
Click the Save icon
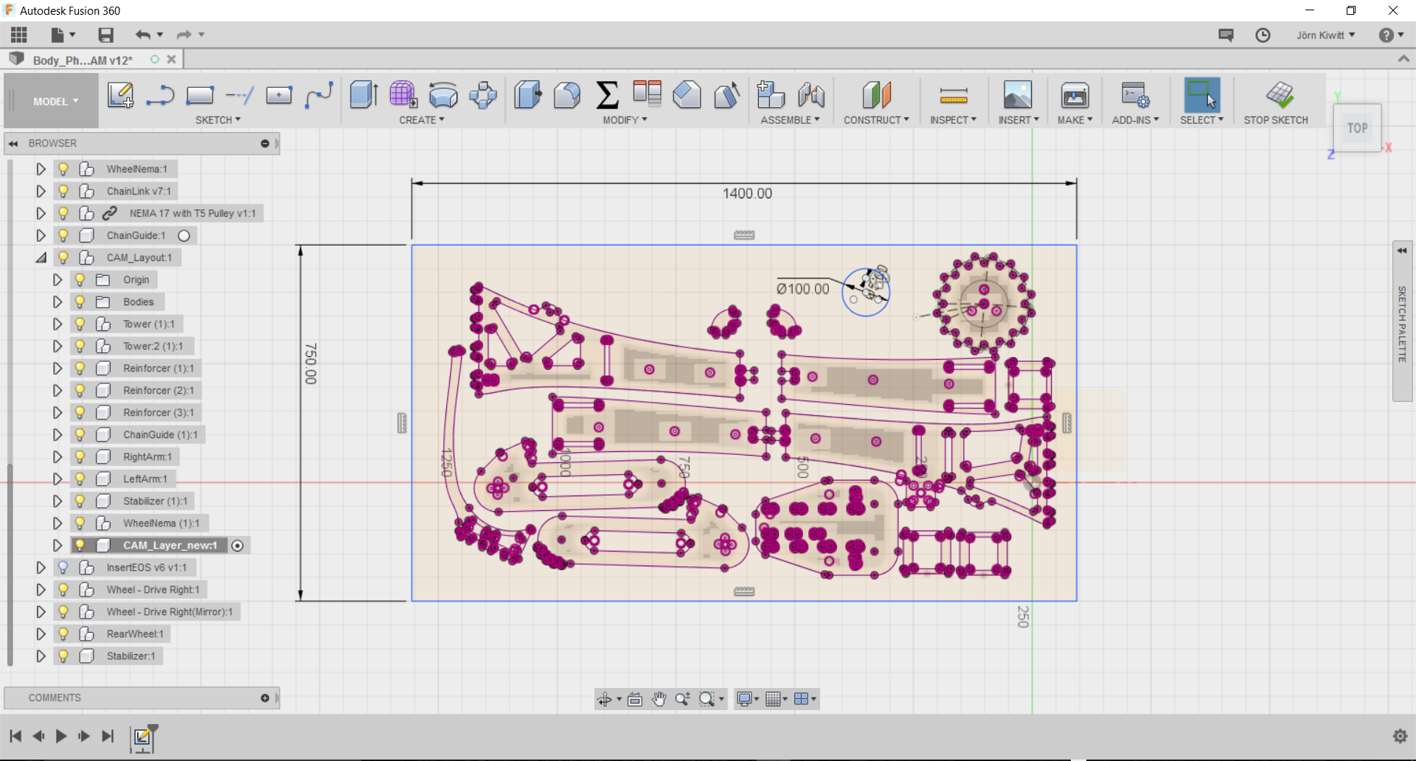pyautogui.click(x=105, y=35)
